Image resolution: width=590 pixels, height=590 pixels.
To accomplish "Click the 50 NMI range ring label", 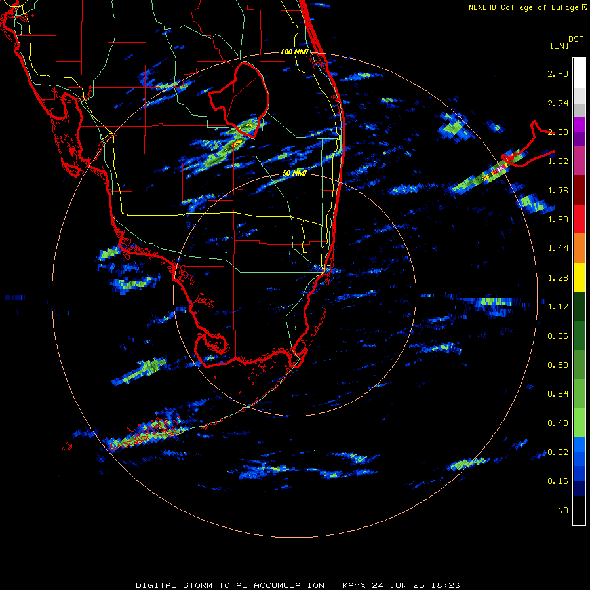I will pos(294,174).
